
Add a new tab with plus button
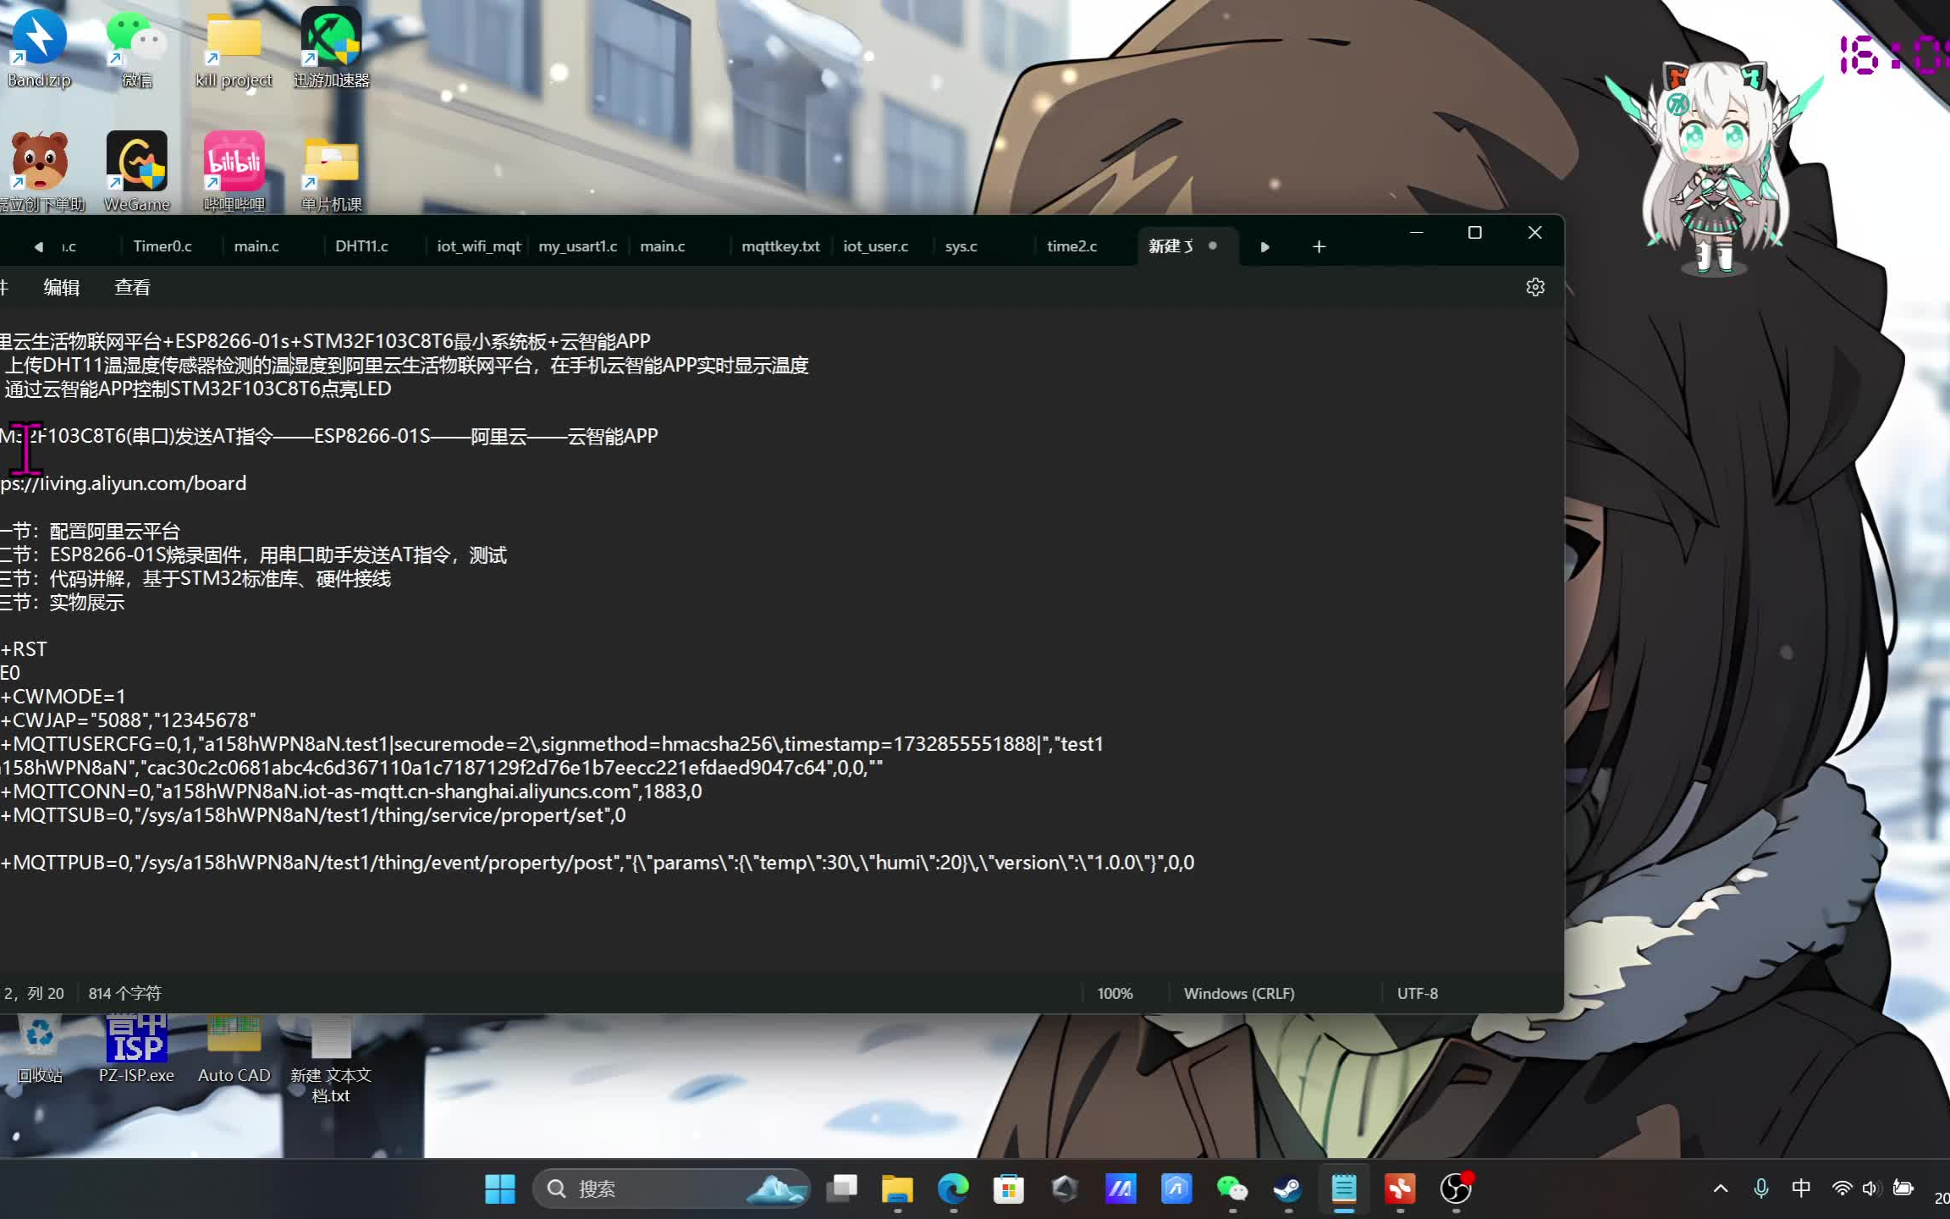(x=1319, y=246)
